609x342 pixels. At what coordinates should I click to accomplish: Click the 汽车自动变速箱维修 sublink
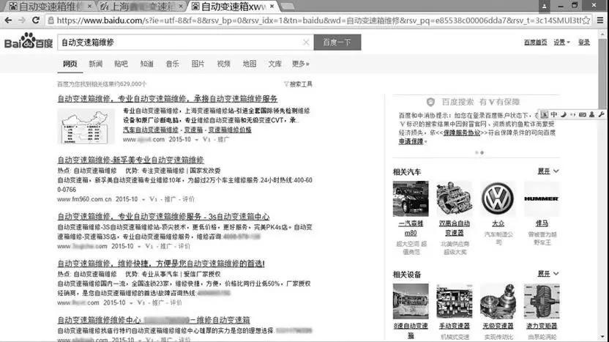coord(151,130)
